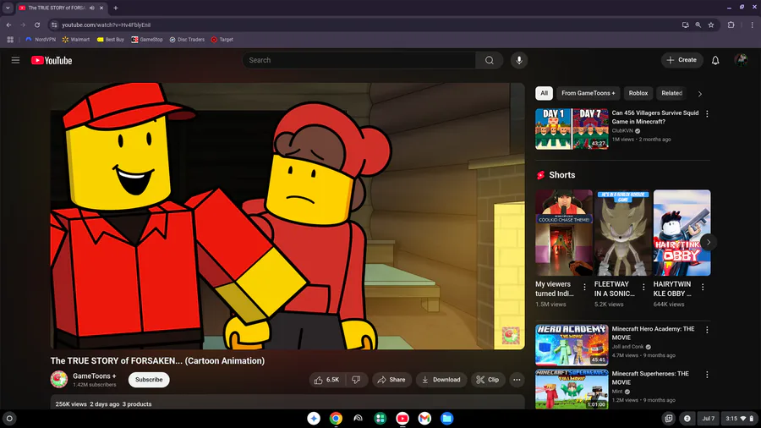The image size is (761, 428).
Task: Open the Jul 7 calendar date
Action: coord(709,419)
